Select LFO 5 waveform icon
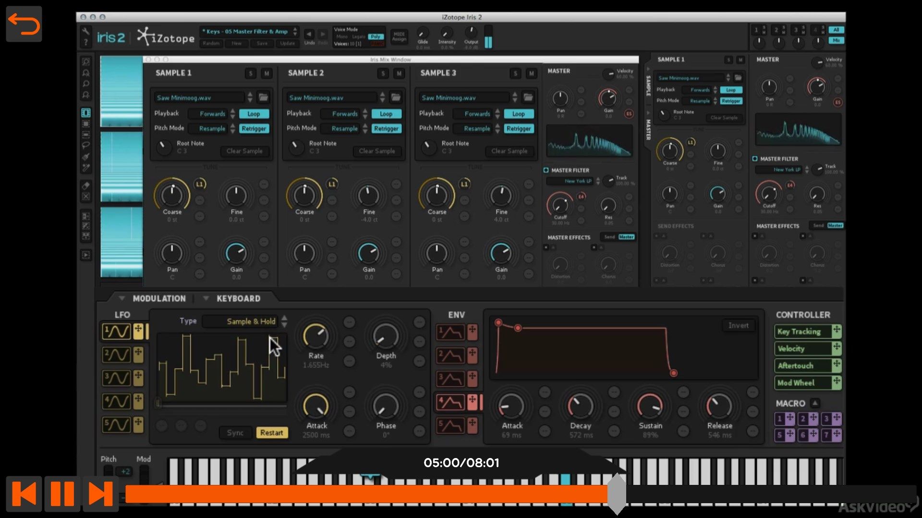This screenshot has width=922, height=518. (117, 424)
